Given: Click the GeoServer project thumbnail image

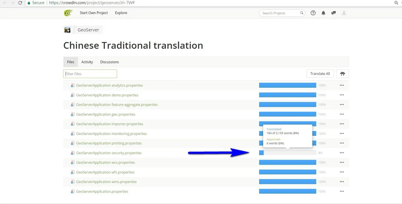Looking at the screenshot, I should tap(67, 30).
